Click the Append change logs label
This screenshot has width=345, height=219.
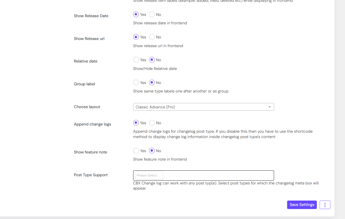[92, 124]
